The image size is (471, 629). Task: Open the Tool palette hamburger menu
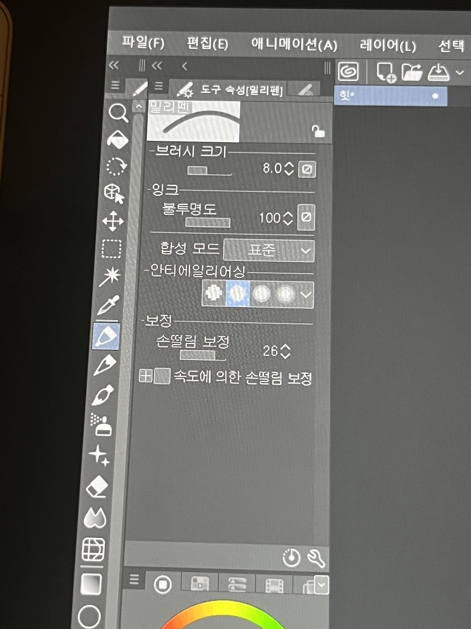[x=115, y=85]
